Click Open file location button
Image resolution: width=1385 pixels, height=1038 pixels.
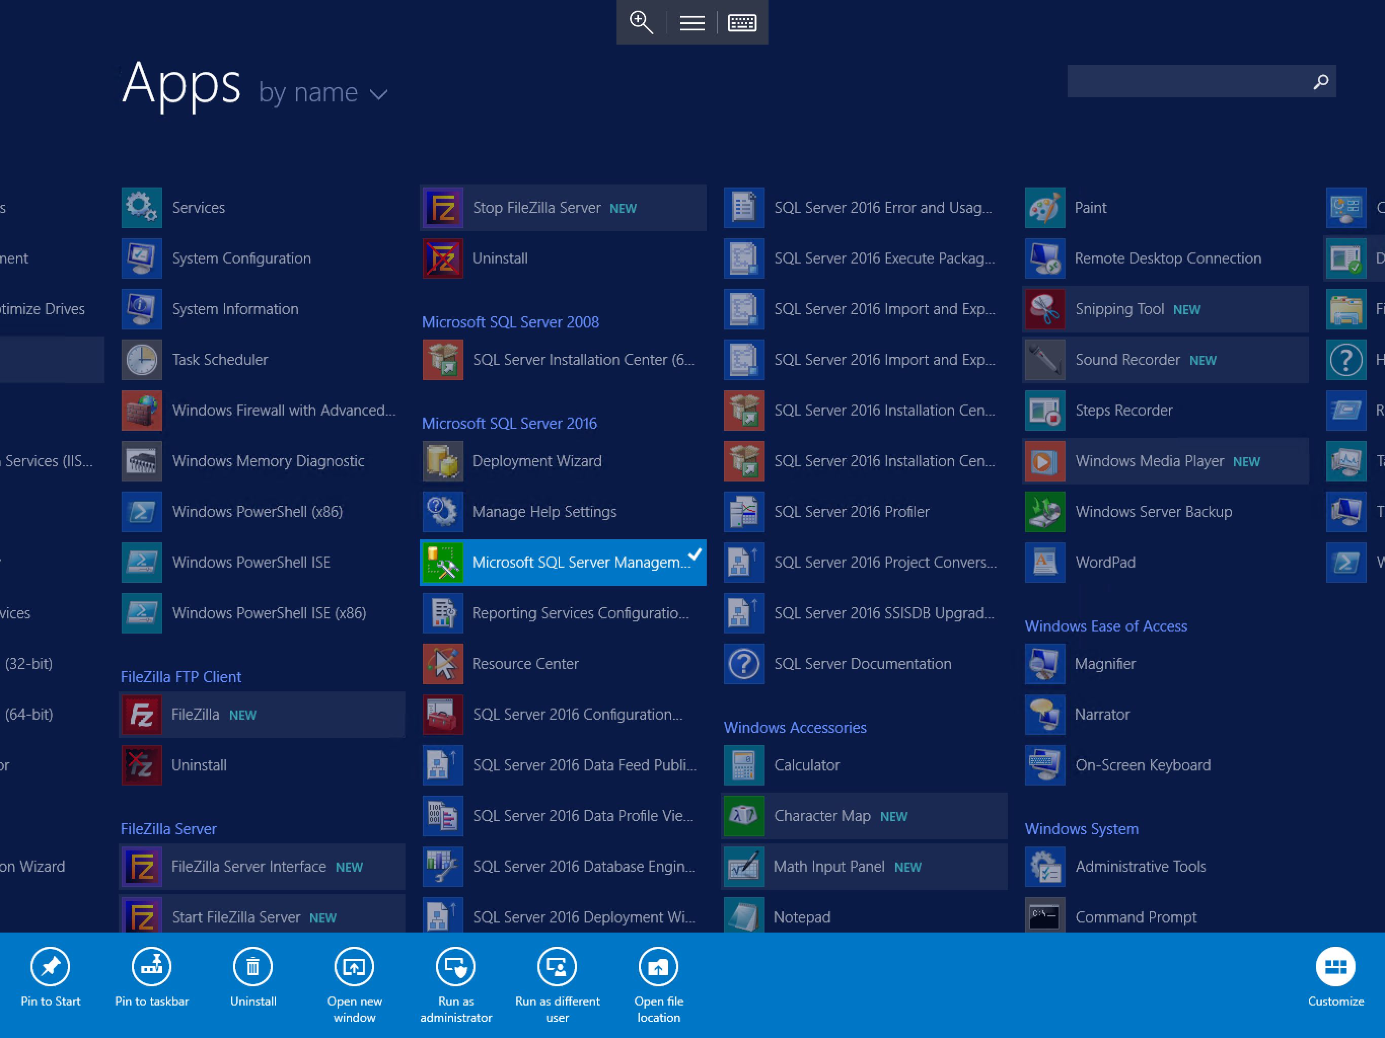tap(659, 985)
